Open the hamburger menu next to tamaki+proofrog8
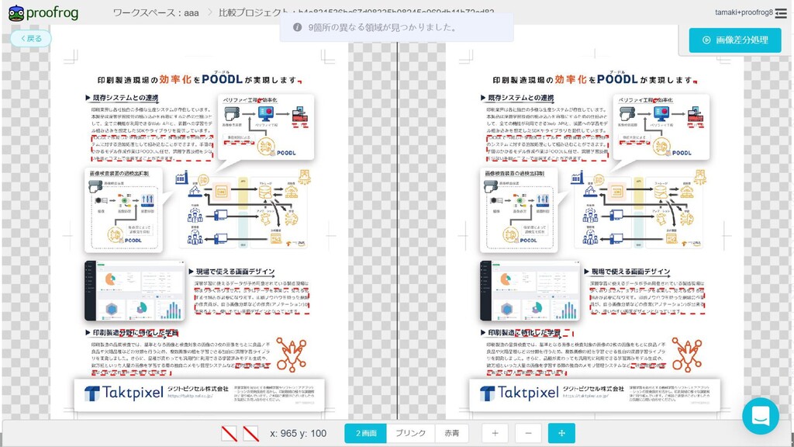 click(x=782, y=13)
